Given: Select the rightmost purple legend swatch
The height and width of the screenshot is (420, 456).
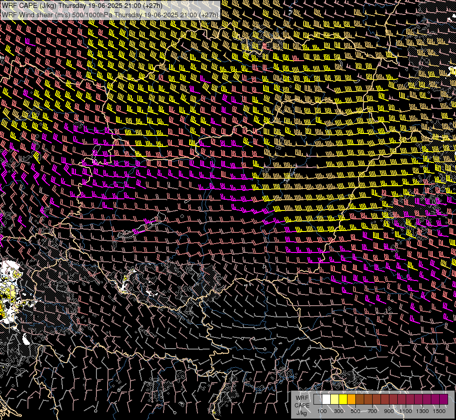Looking at the screenshot, I should [x=444, y=399].
